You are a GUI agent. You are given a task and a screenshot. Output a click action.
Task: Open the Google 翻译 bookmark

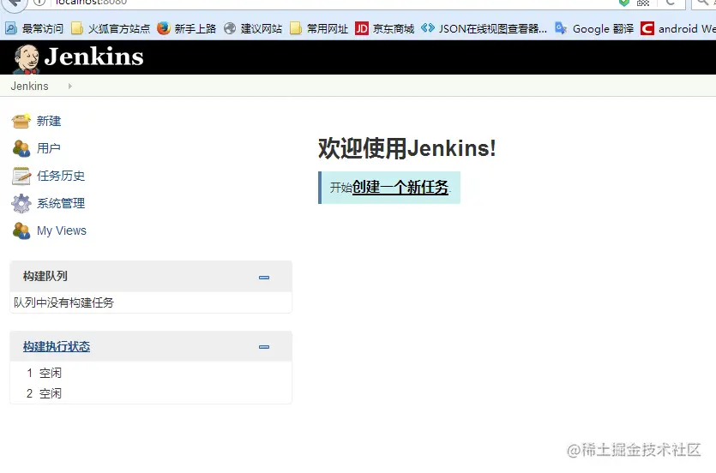coord(594,28)
